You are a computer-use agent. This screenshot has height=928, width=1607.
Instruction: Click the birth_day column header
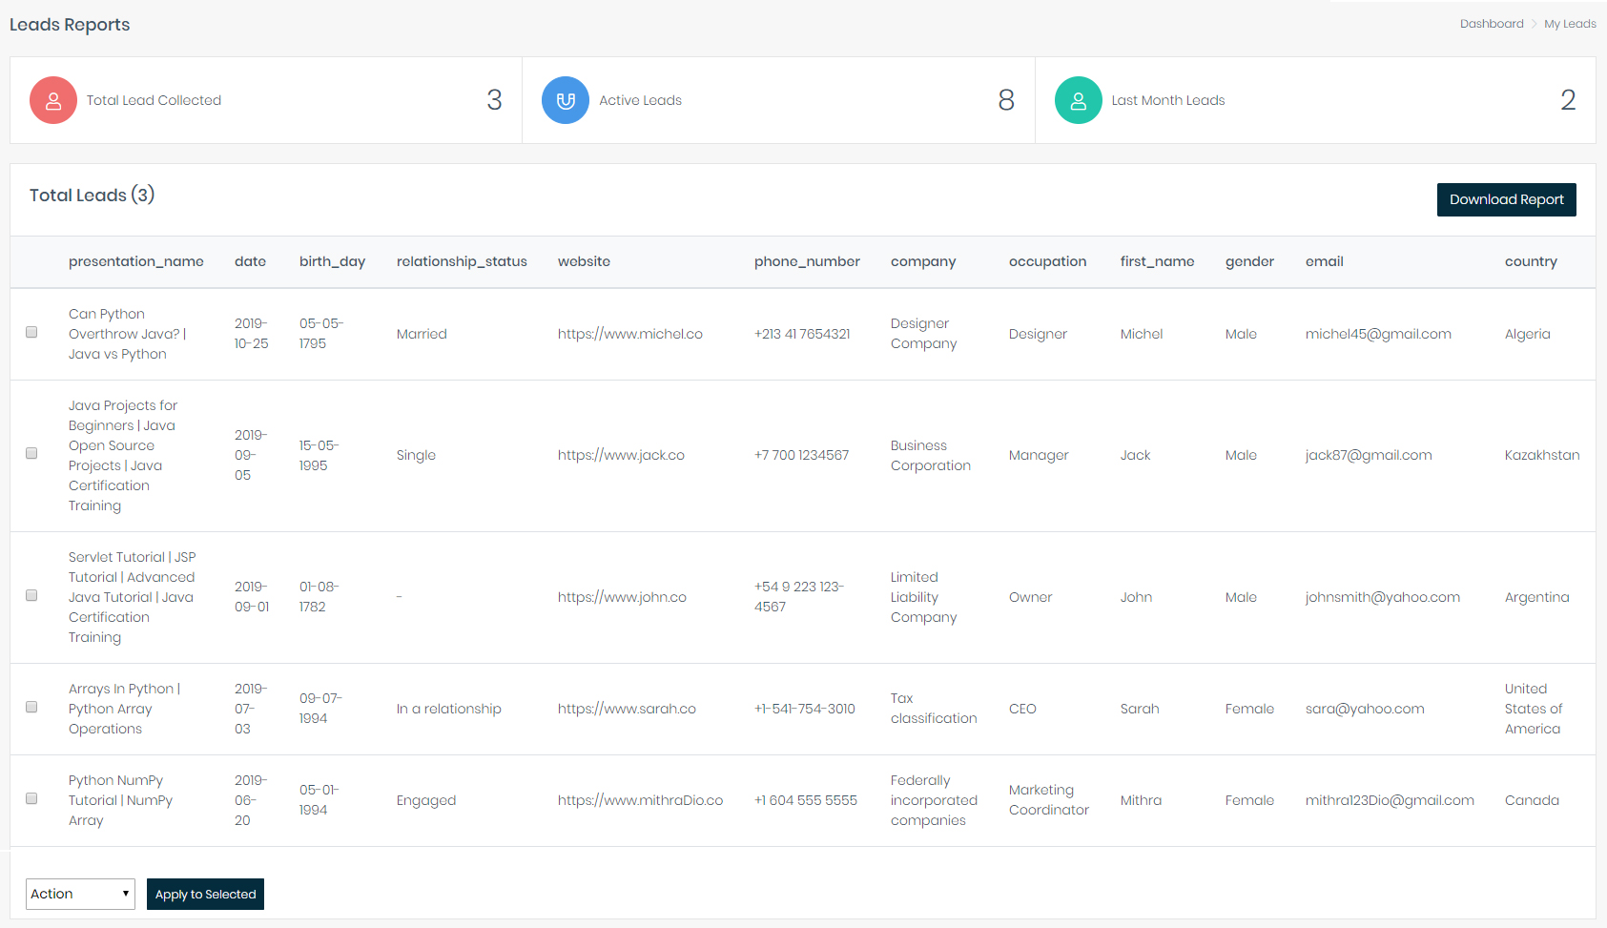click(x=332, y=261)
